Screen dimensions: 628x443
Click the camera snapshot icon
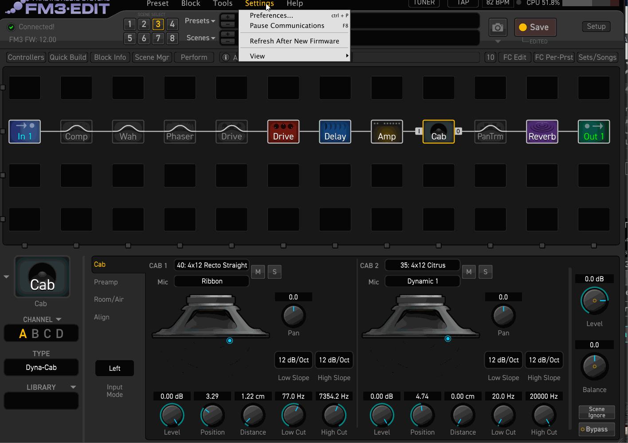click(498, 27)
